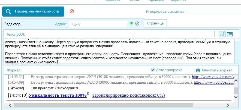Viewport: 241px width, 110px height.
Task: Click the gray stop loading icon
Action: pyautogui.click(x=137, y=24)
